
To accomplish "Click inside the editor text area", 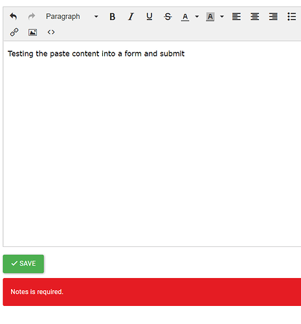I will (x=152, y=144).
